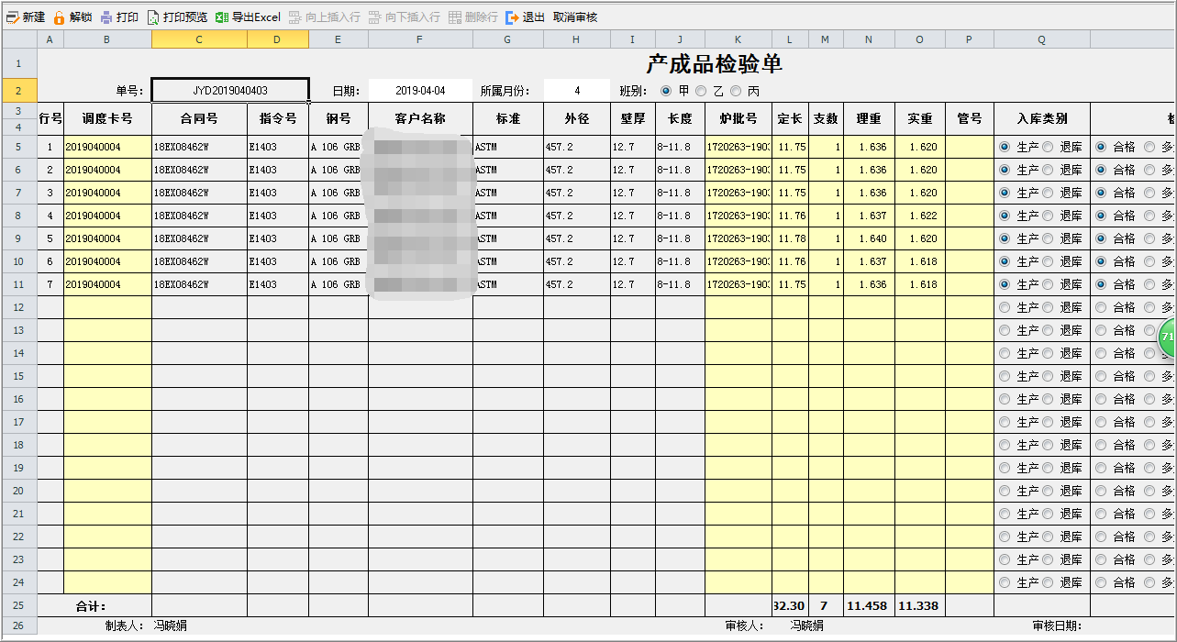Click 理重 value 1.640
Image resolution: width=1177 pixels, height=642 pixels.
tap(869, 238)
